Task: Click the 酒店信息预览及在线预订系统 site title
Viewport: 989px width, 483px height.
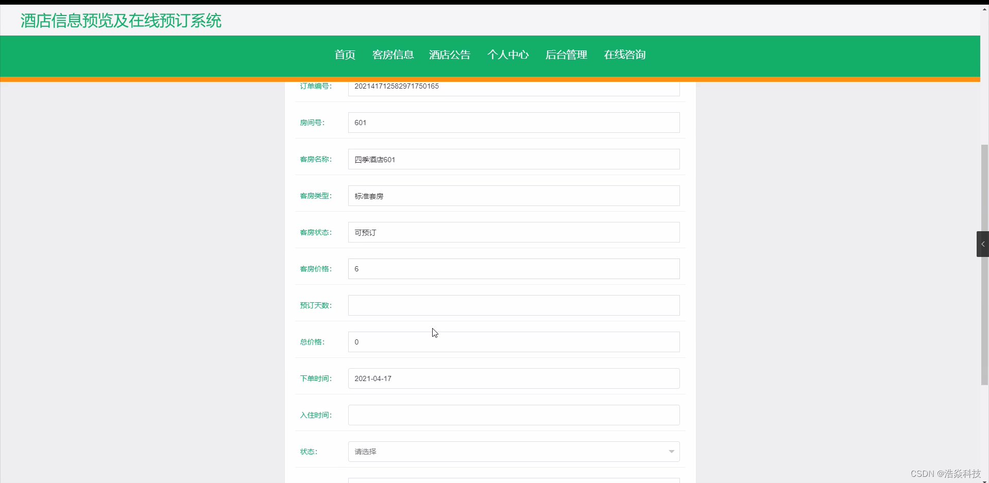Action: click(120, 21)
